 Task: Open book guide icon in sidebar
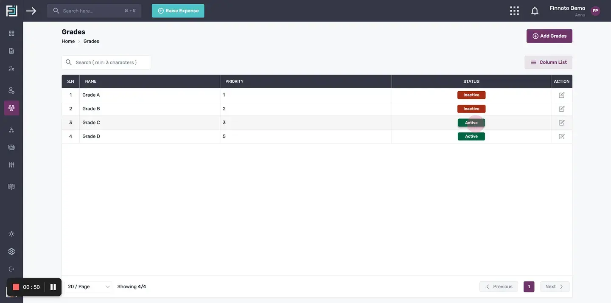[x=11, y=187]
